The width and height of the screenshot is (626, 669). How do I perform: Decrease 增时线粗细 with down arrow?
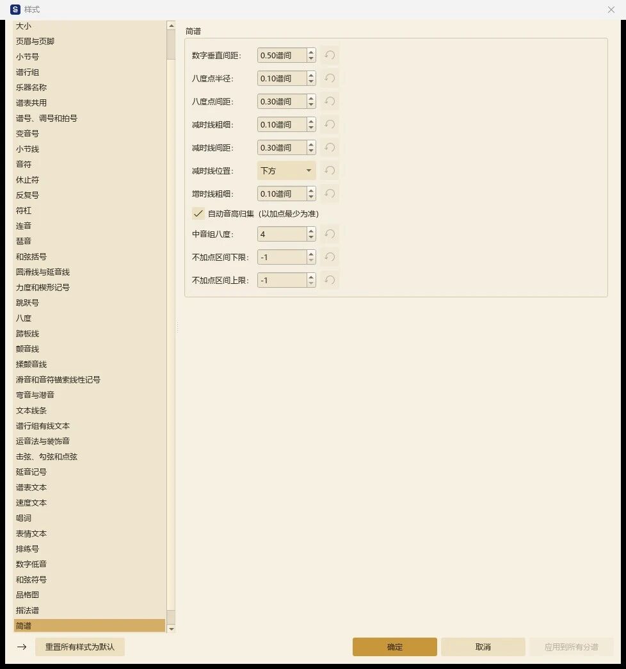pyautogui.click(x=311, y=197)
